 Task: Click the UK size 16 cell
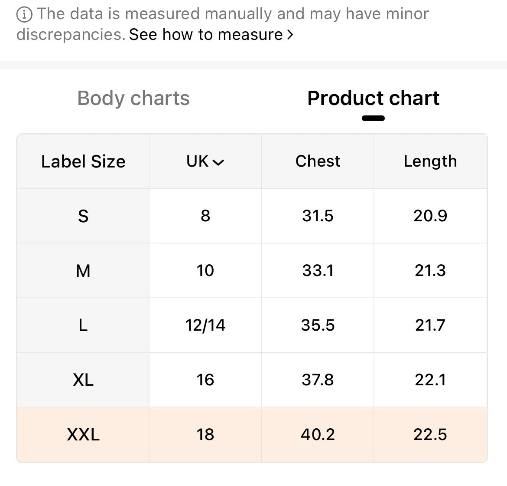pos(205,380)
